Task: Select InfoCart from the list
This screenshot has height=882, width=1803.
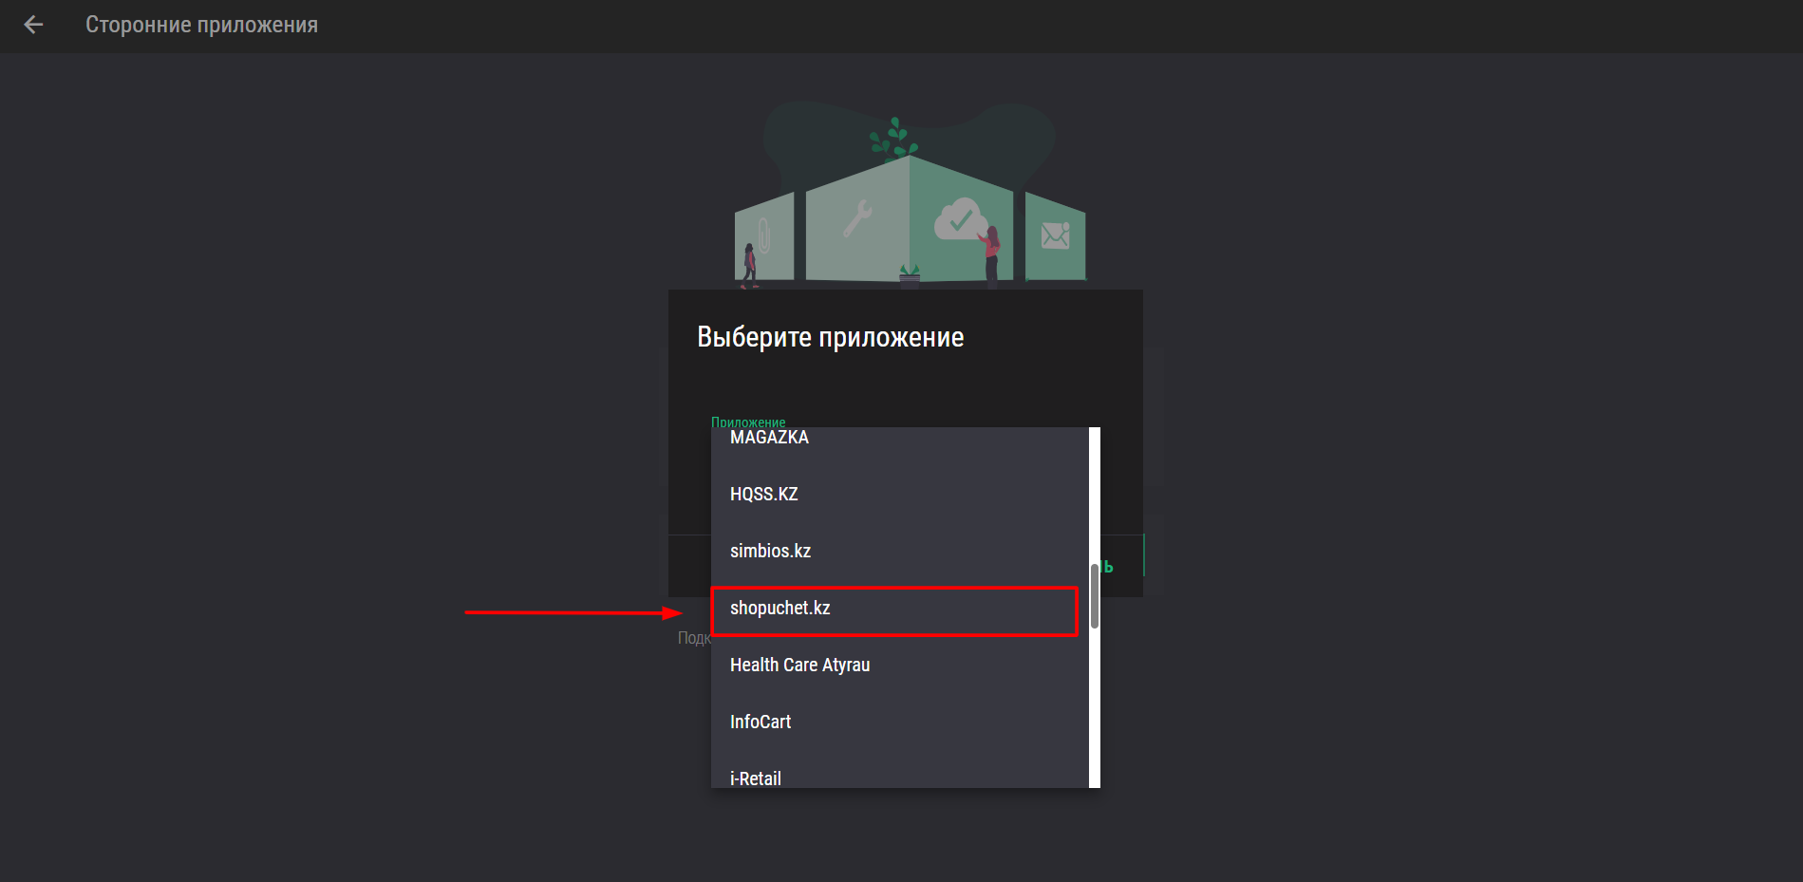Action: point(761,722)
